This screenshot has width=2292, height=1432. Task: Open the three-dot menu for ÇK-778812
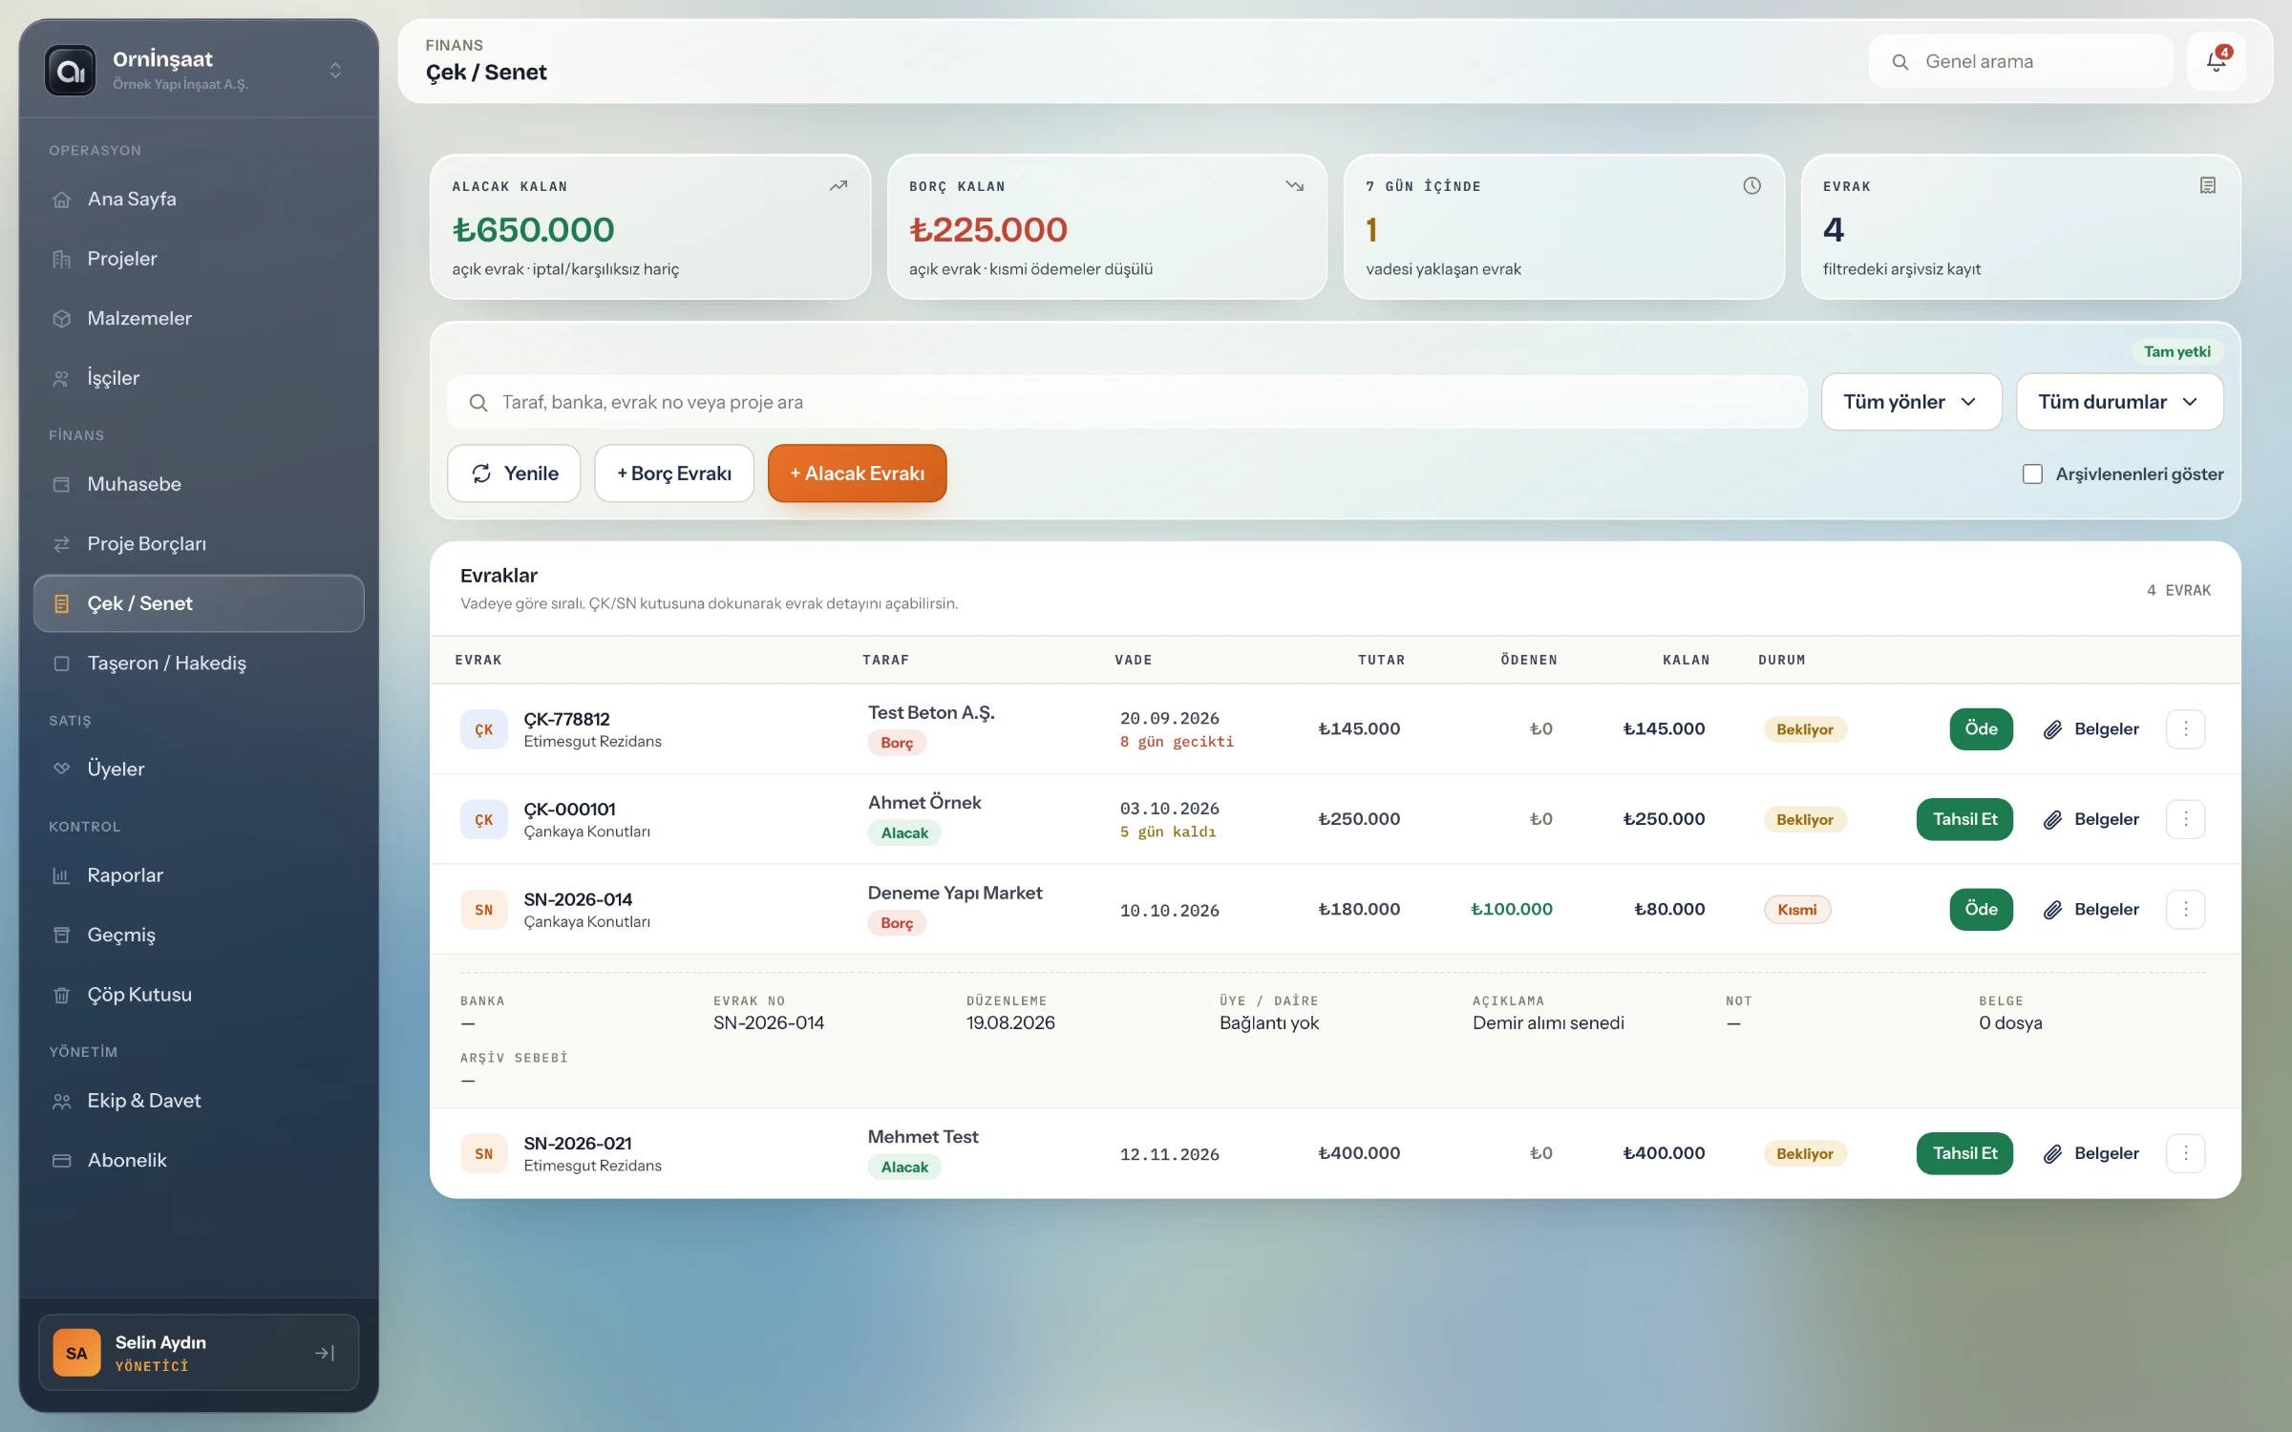coord(2185,729)
